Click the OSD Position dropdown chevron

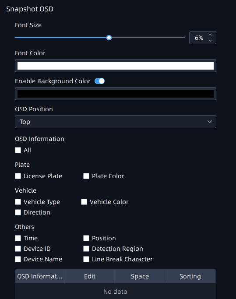[x=210, y=122]
